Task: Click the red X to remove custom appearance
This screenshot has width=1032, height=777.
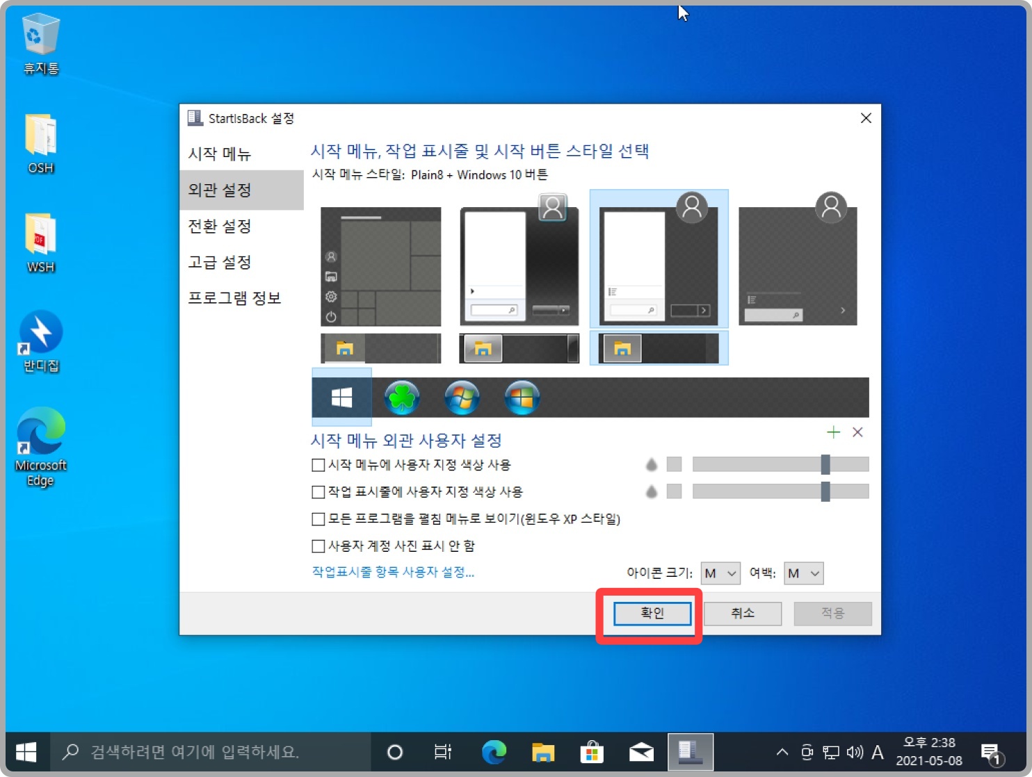Action: pyautogui.click(x=857, y=432)
